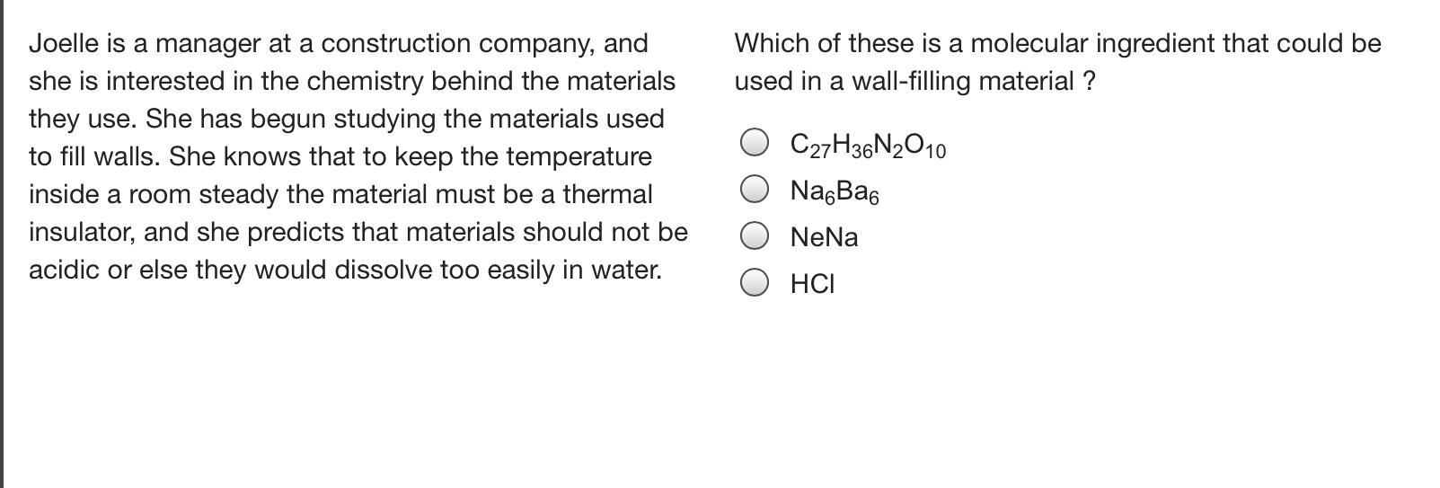Click the dark vertical bar at left edge
The width and height of the screenshot is (1440, 488).
point(2,244)
